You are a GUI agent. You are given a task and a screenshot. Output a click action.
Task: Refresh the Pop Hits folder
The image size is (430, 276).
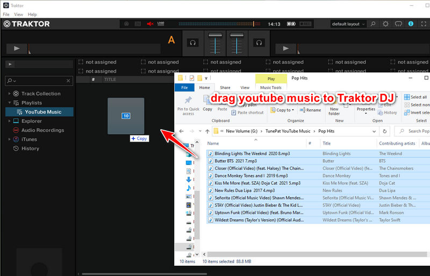click(385, 131)
